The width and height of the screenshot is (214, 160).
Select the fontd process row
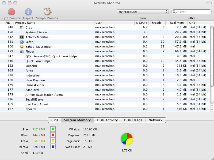105,71
